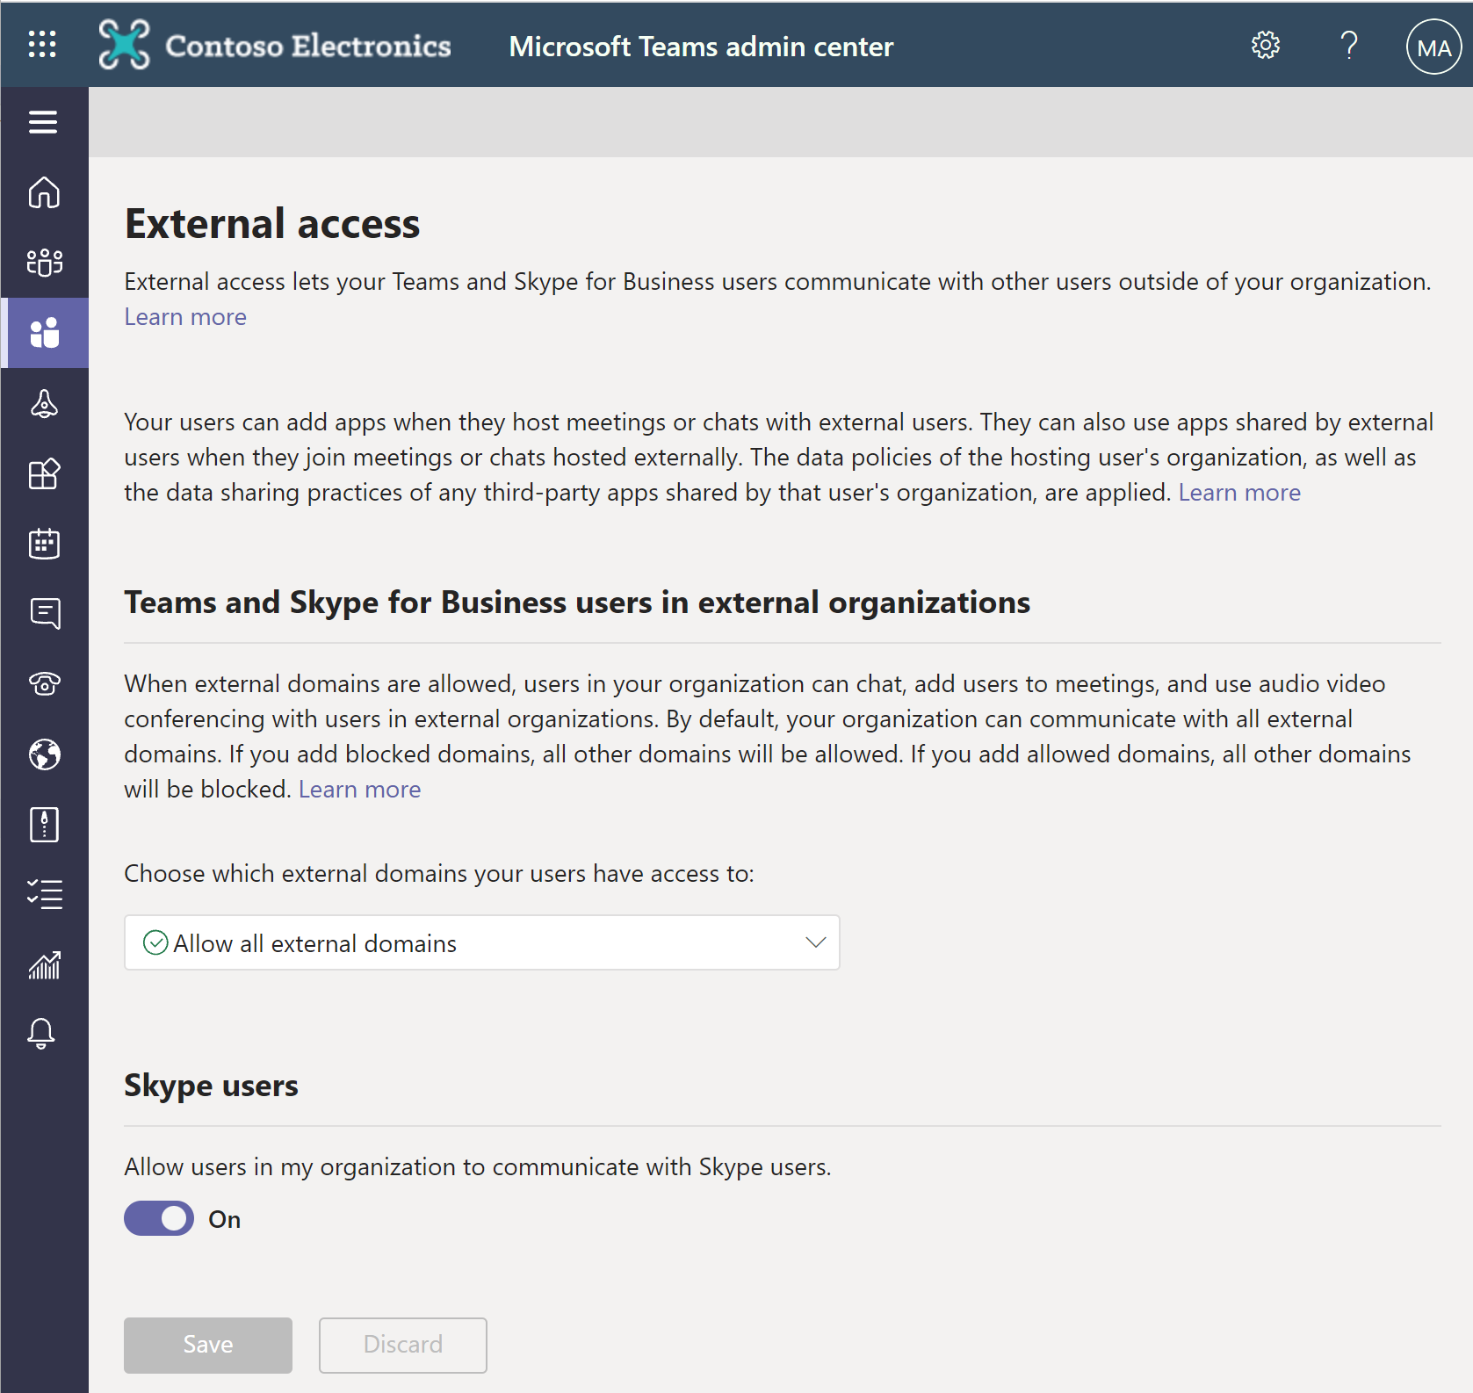Open the Policy packages sidebar icon

coord(44,825)
